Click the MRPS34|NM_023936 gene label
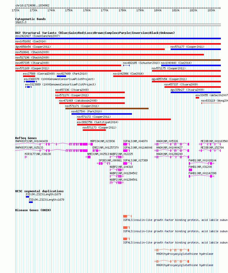This screenshot has width=228, height=273. [x=102, y=141]
